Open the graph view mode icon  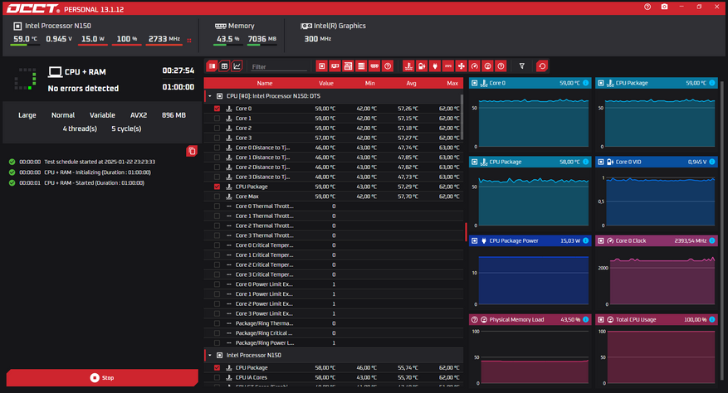237,66
